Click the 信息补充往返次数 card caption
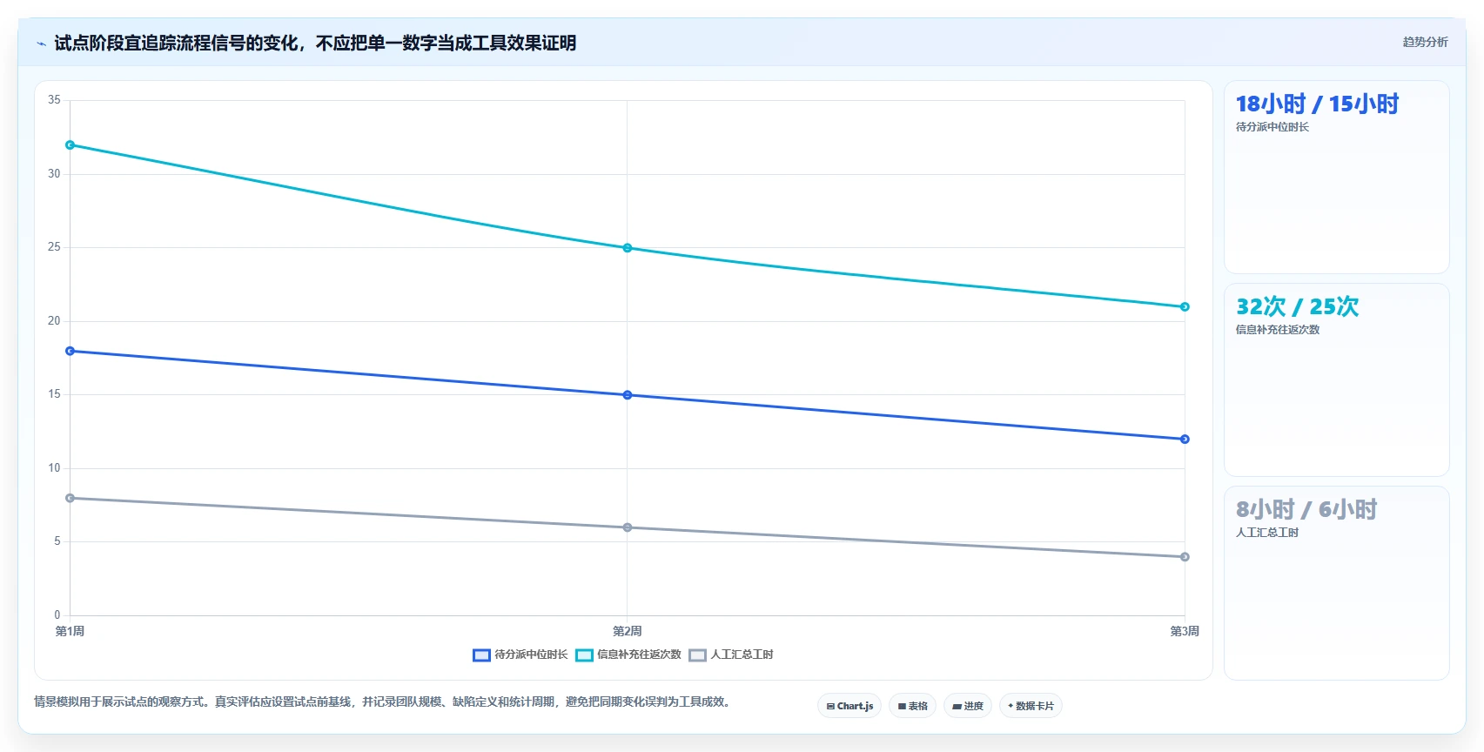 pyautogui.click(x=1278, y=330)
